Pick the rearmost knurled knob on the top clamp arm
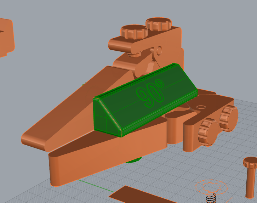 coord(159,24)
